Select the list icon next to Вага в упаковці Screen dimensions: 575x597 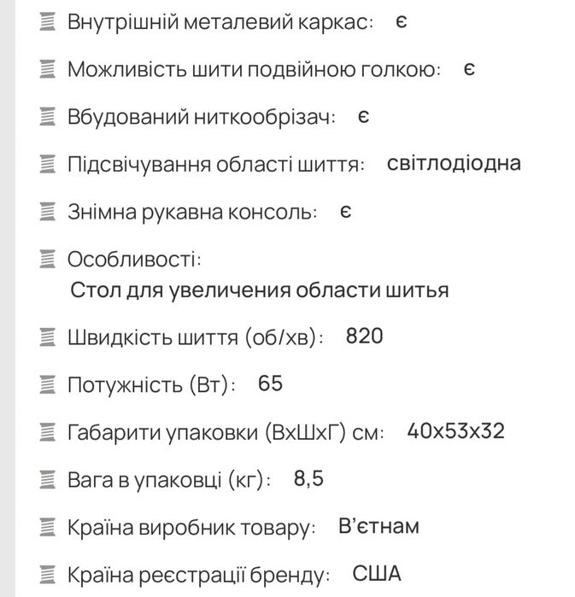pos(48,479)
